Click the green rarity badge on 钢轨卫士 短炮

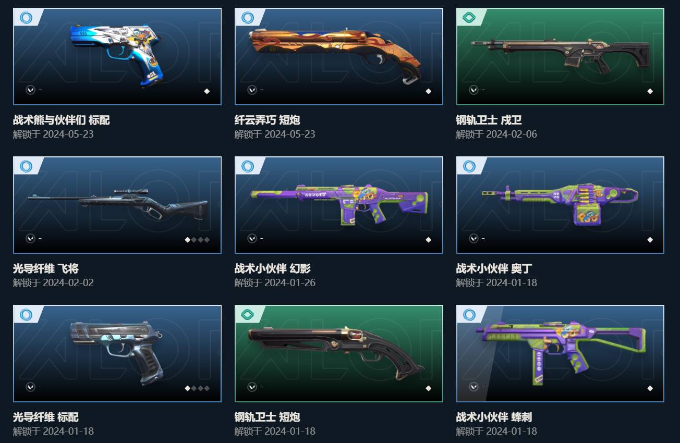coord(248,315)
